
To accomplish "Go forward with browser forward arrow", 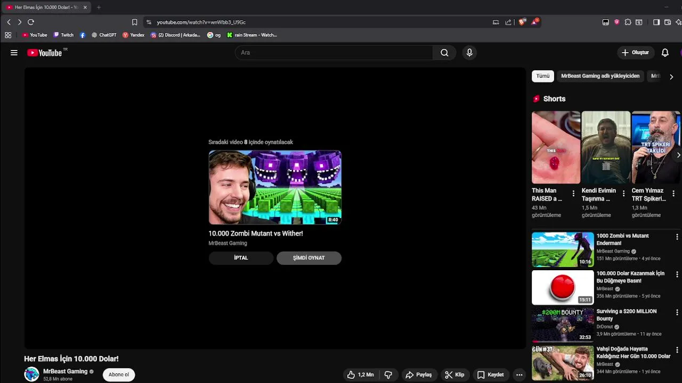I will 20,22.
